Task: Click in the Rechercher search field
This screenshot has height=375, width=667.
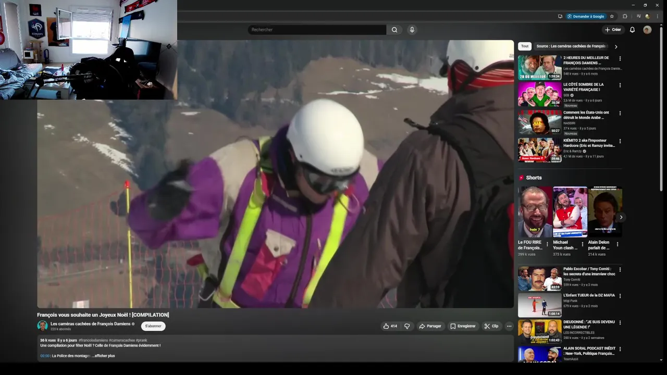Action: (x=317, y=30)
